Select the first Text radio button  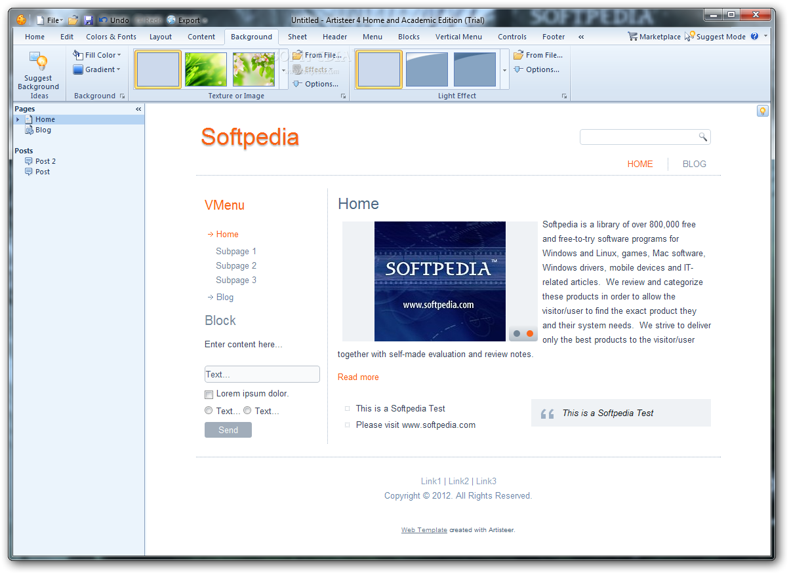click(x=209, y=411)
